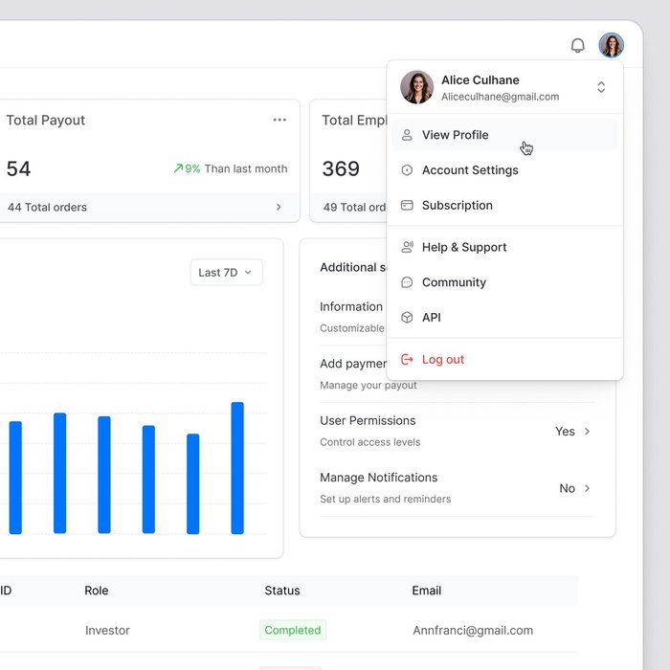670x670 pixels.
Task: Open User Permissions setting row arrow
Action: (587, 432)
